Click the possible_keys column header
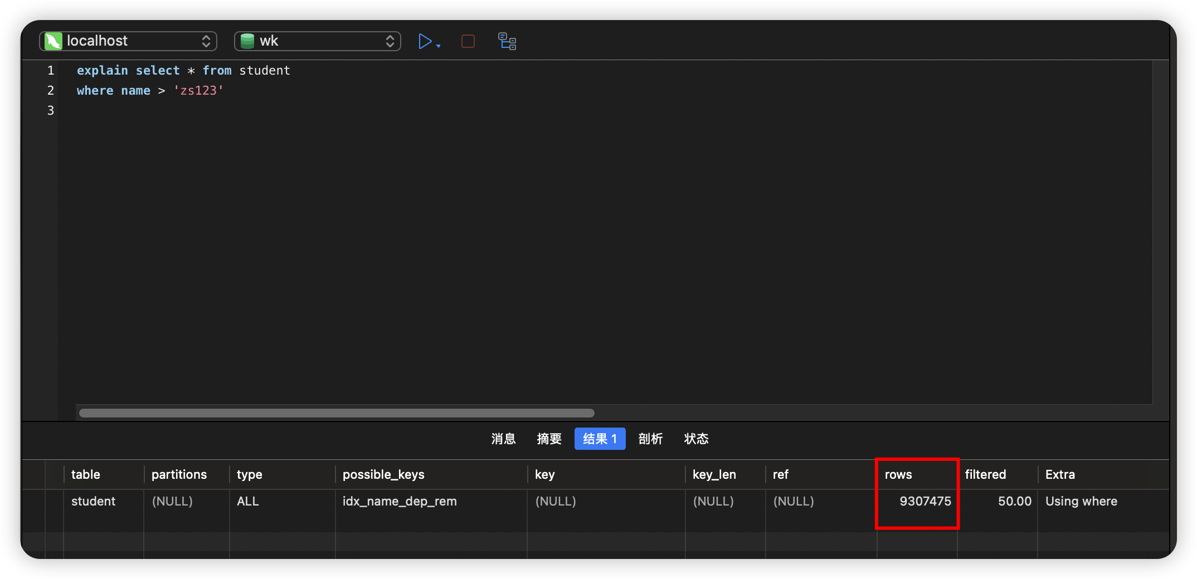This screenshot has height=579, width=1197. [431, 474]
